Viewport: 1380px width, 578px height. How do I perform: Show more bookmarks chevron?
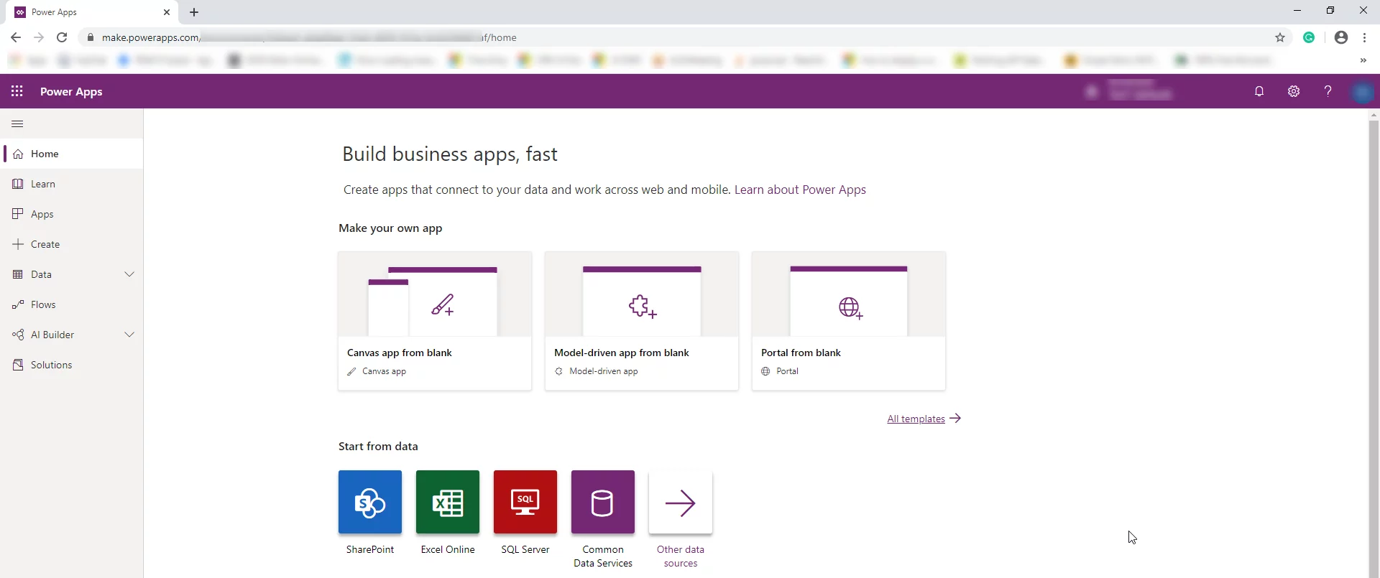click(x=1363, y=60)
